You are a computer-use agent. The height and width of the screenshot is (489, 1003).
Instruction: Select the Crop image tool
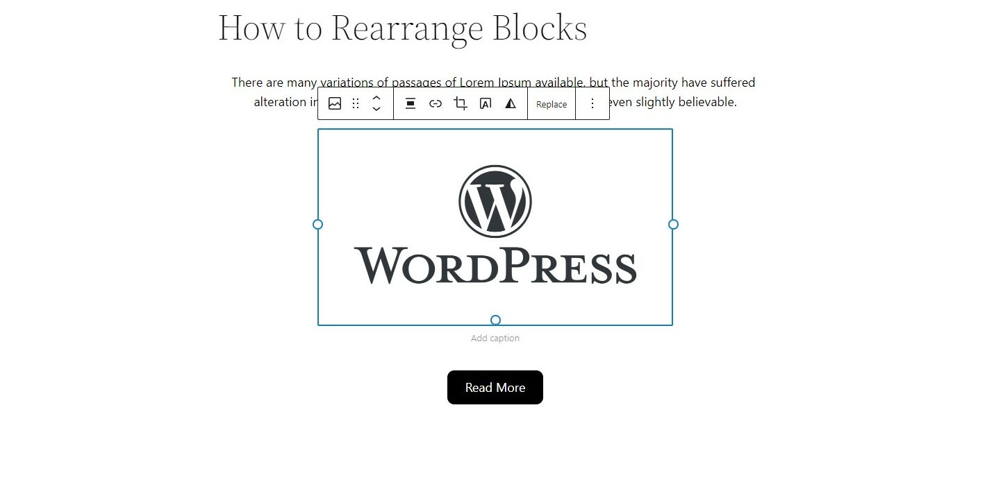(461, 103)
